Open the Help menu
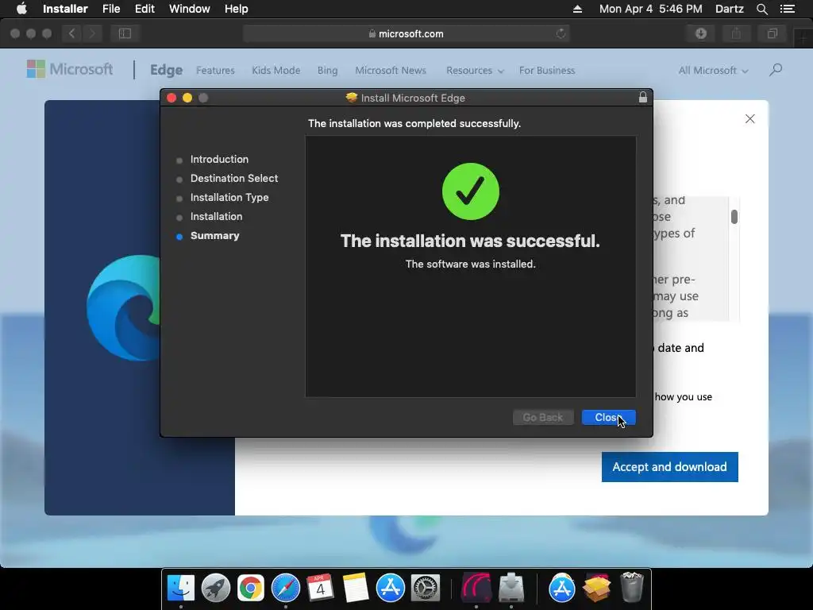 tap(236, 9)
